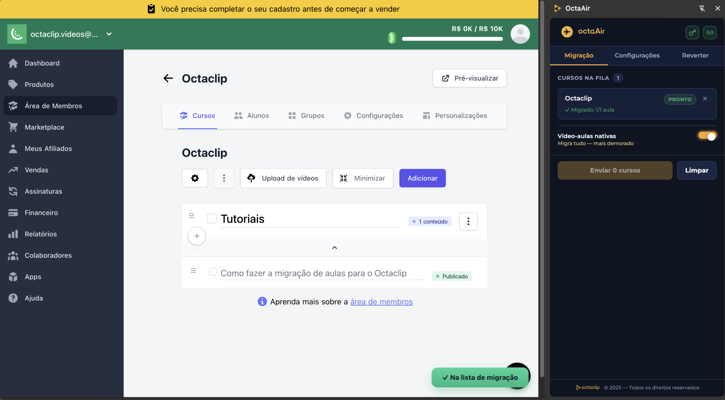The image size is (725, 400).
Task: Click the Na lista de migração button
Action: (480, 378)
